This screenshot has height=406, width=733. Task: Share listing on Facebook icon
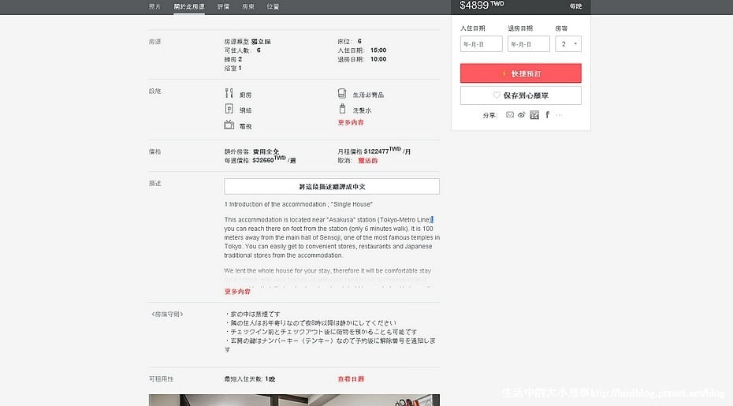(547, 114)
